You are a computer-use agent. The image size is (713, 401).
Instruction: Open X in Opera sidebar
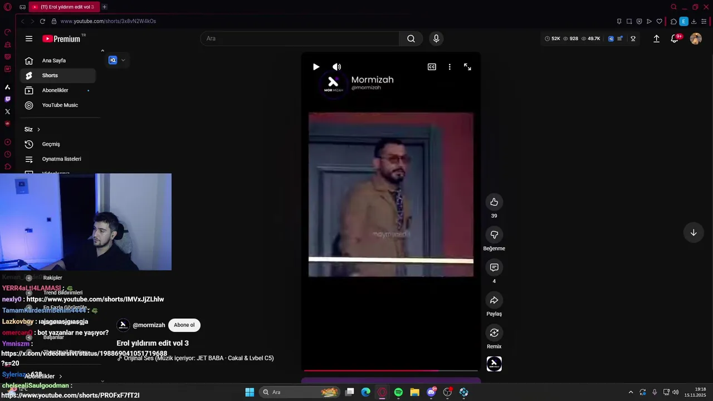point(8,111)
